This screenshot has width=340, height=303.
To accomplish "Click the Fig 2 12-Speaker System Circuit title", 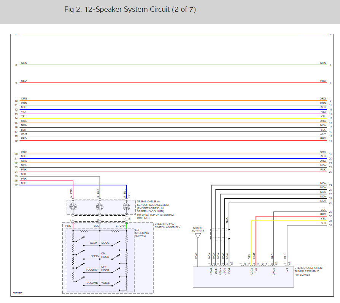I will point(130,9).
